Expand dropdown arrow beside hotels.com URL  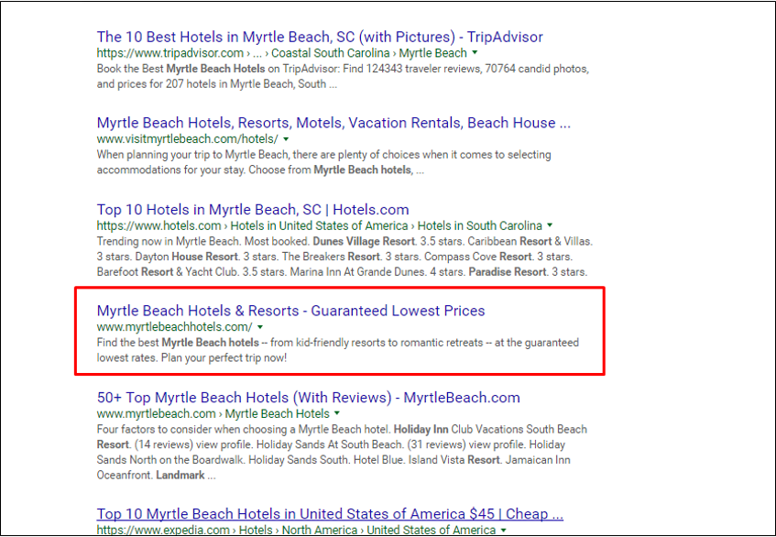550,225
